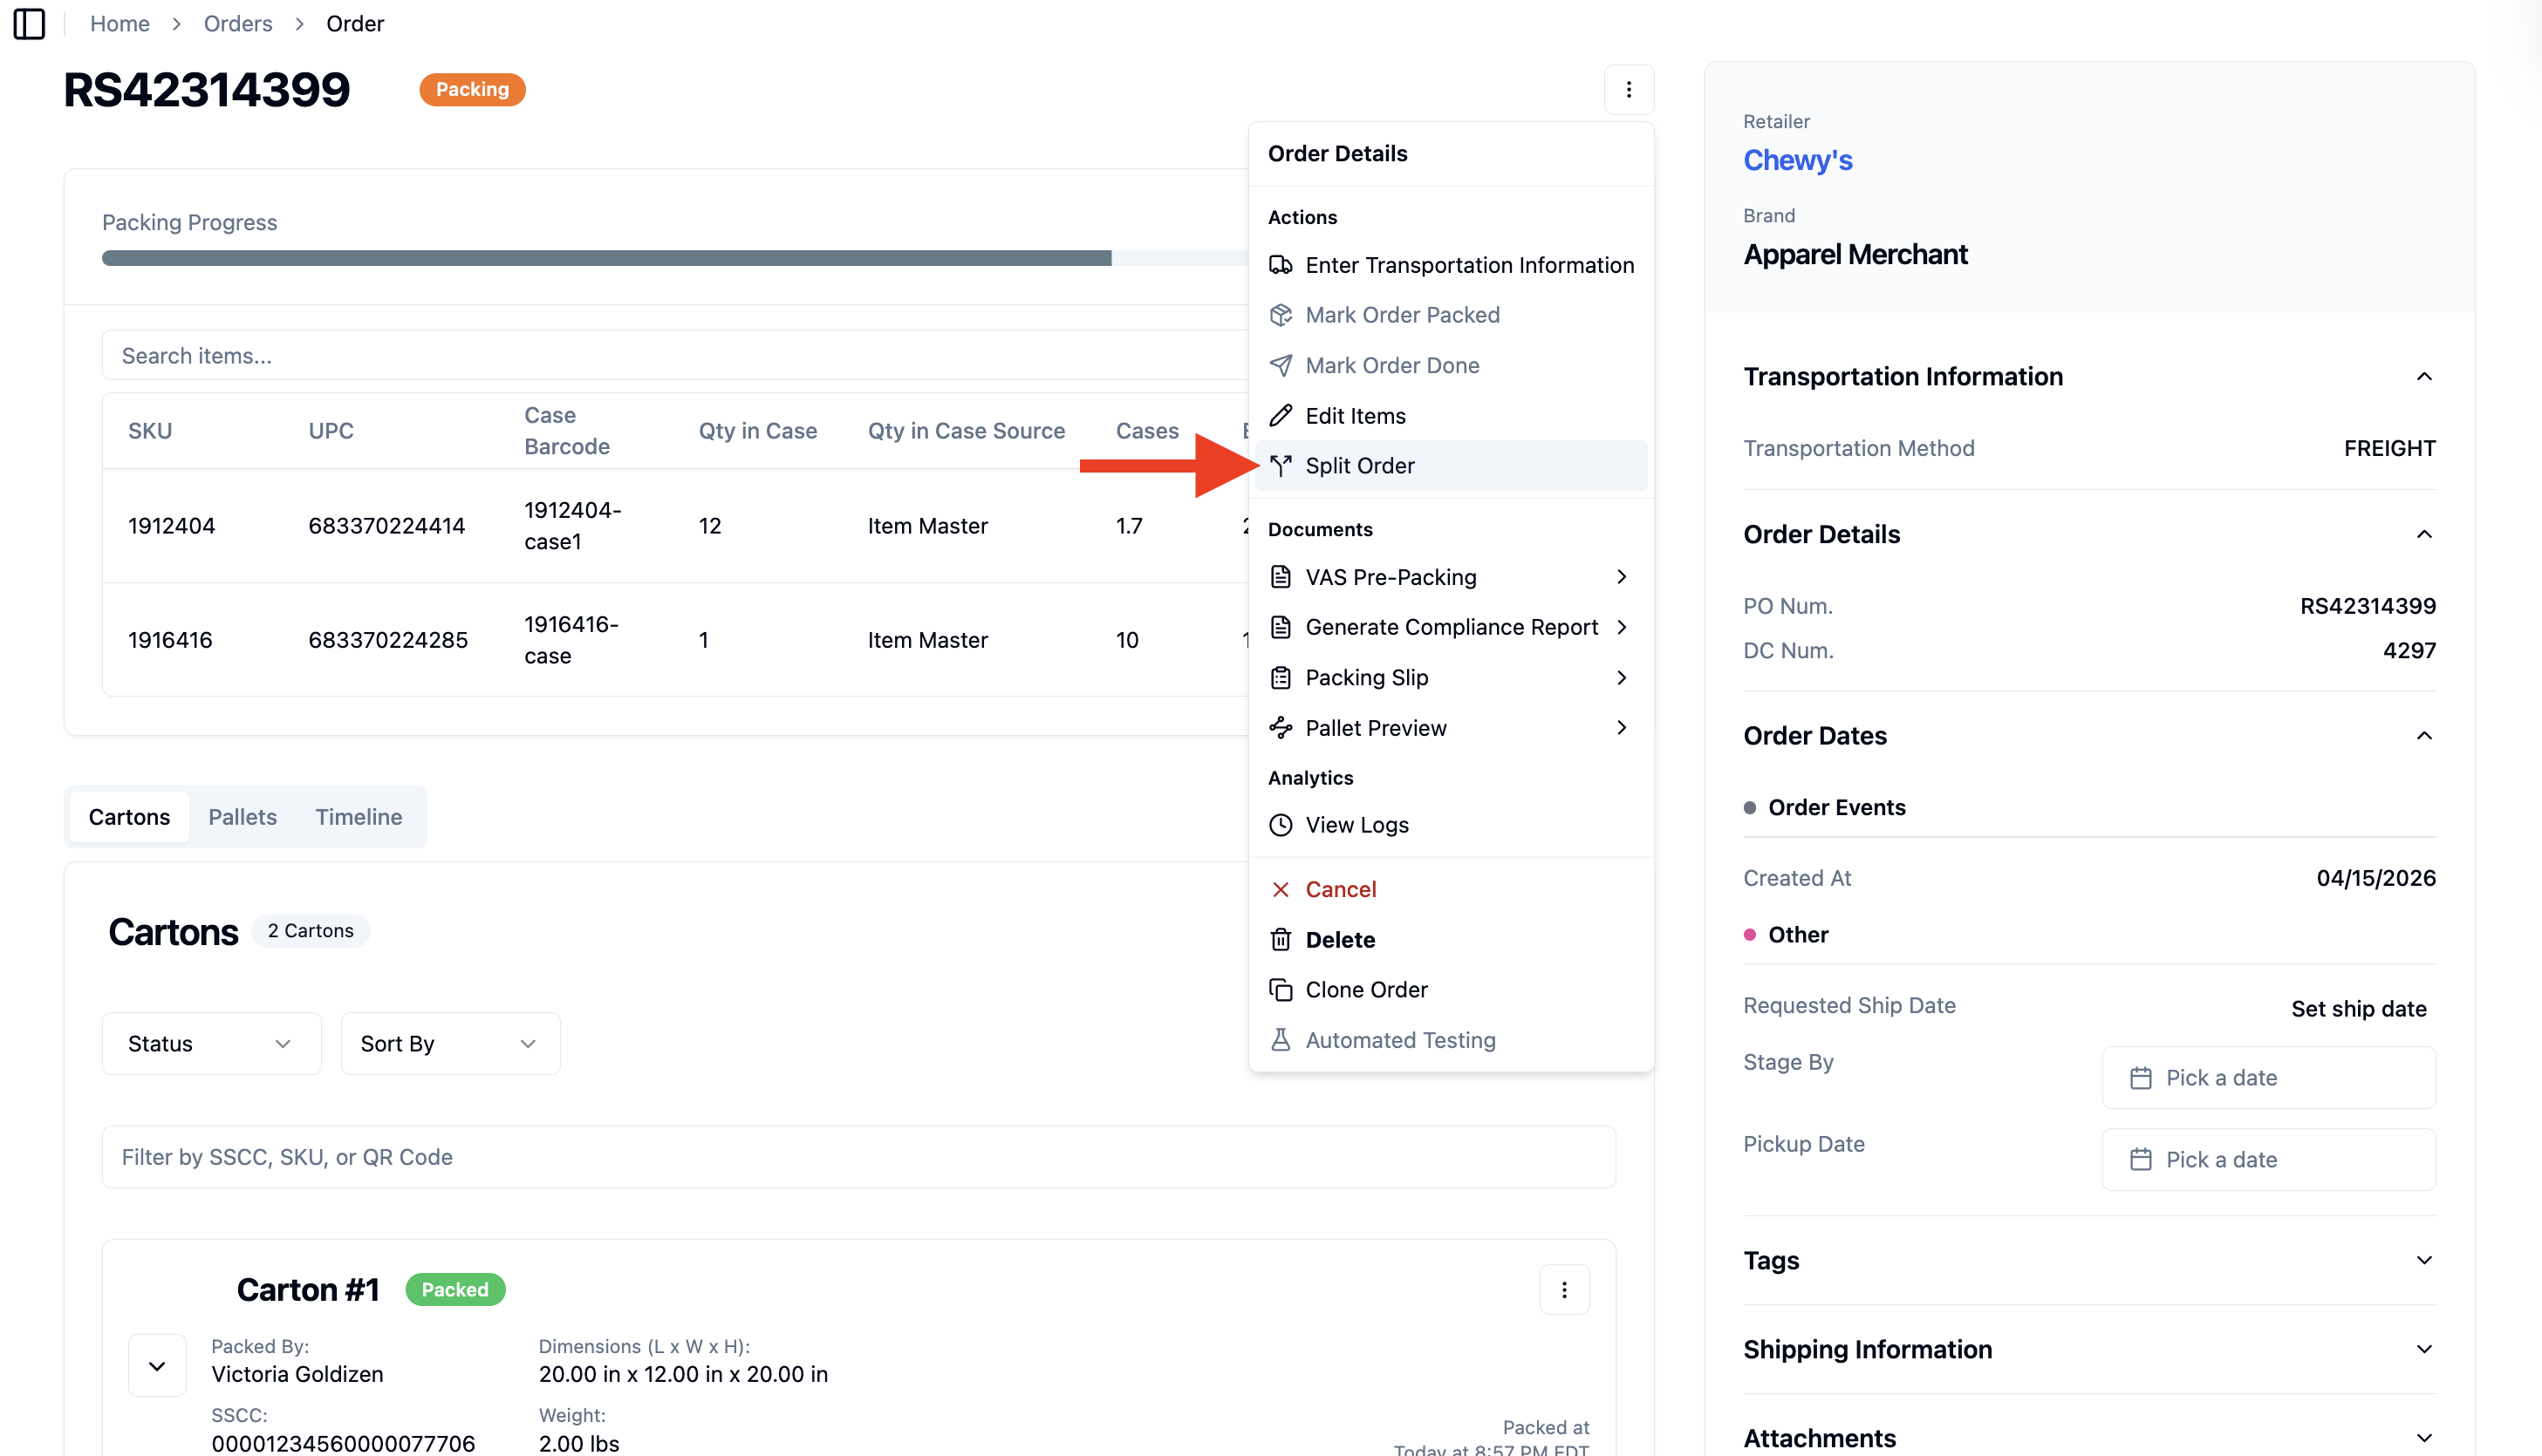This screenshot has width=2542, height=1456.
Task: Open the Status filter dropdown
Action: pos(211,1043)
